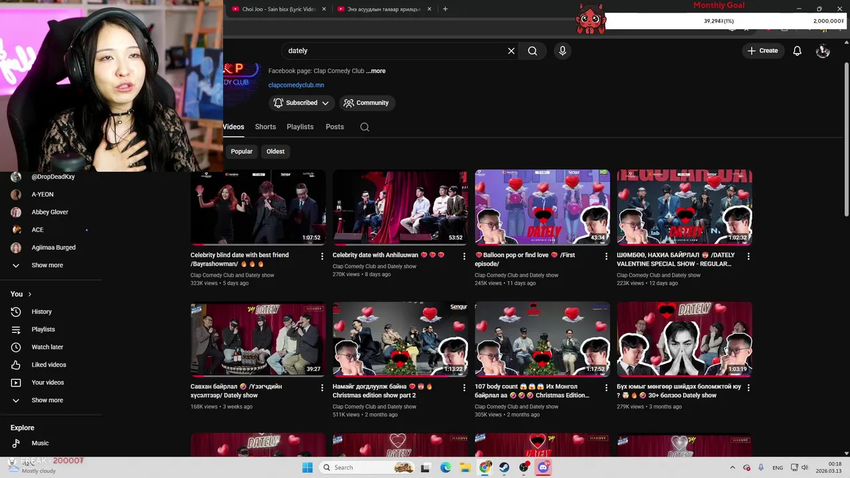850x478 pixels.
Task: Select the Oldest sort chip
Action: pos(276,151)
